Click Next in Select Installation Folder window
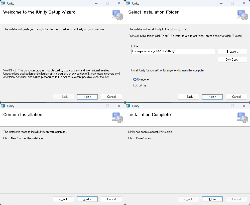This screenshot has height=205, width=250. 212,97
